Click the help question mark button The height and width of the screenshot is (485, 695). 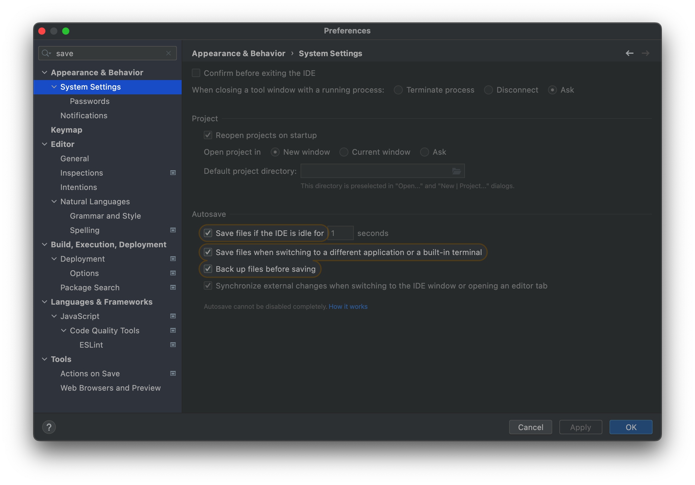(x=49, y=427)
